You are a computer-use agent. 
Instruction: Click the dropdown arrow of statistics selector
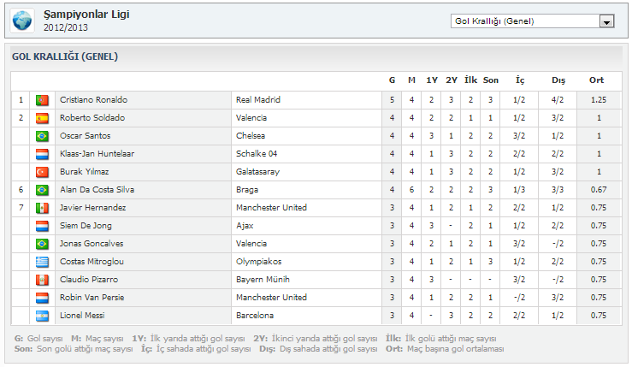tap(607, 21)
